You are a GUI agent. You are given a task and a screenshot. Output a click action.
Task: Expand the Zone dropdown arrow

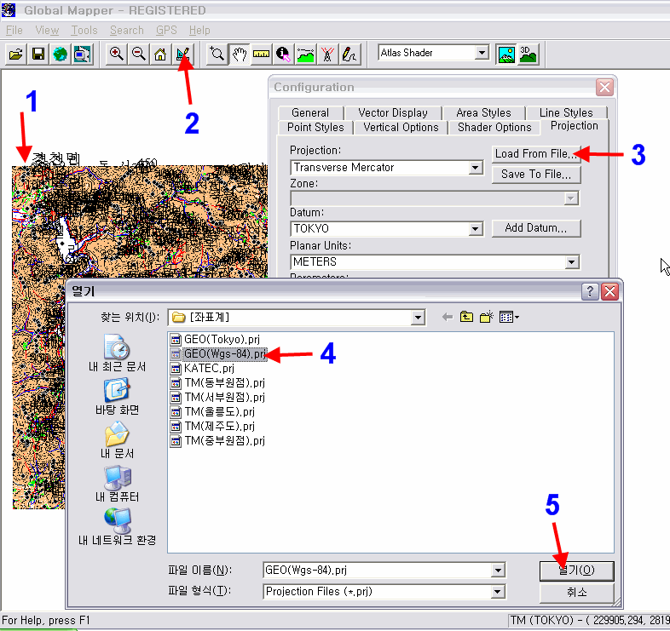click(571, 198)
